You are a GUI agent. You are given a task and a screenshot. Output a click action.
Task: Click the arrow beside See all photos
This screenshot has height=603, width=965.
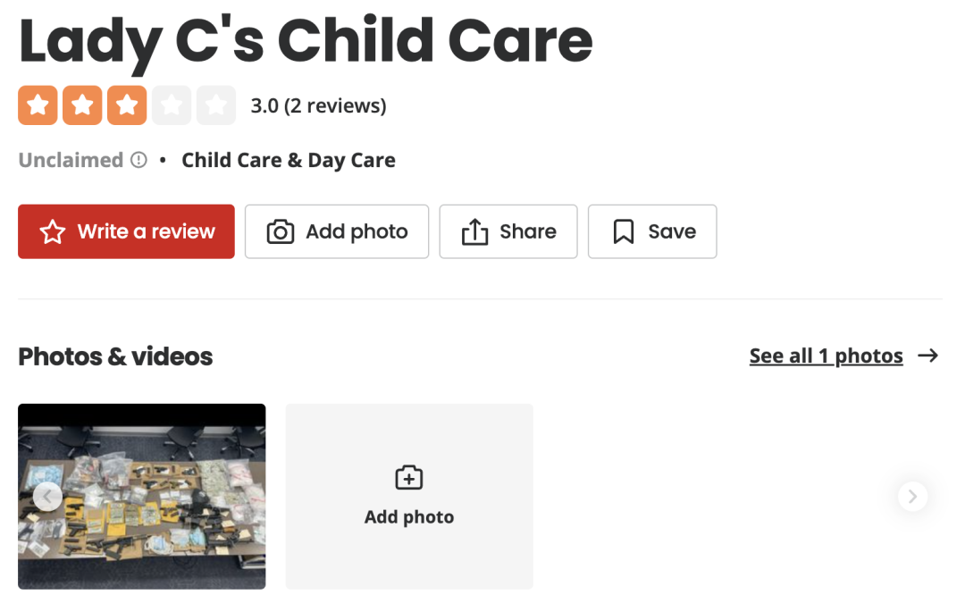[928, 356]
